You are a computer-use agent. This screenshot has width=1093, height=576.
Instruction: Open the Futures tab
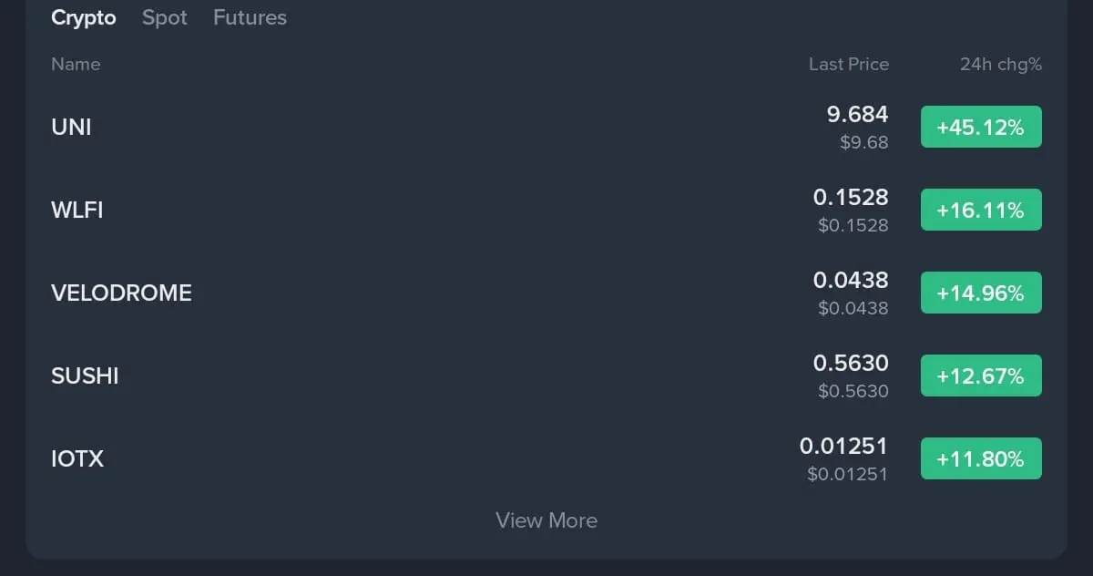250,17
